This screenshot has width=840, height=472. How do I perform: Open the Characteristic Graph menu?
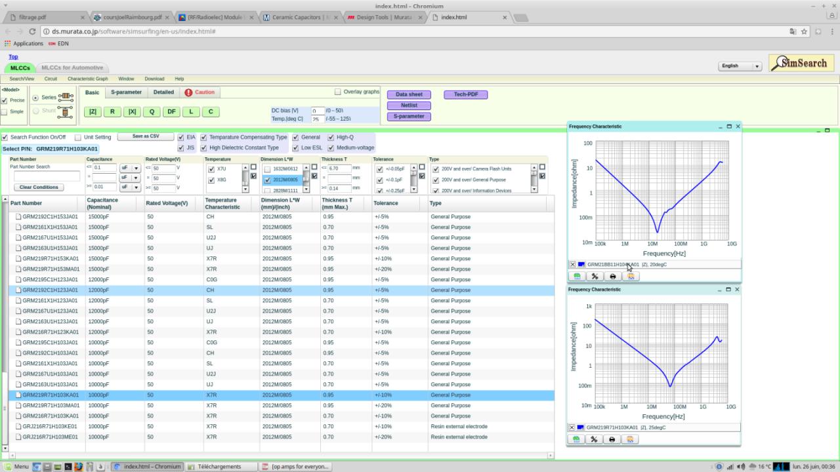coord(88,79)
